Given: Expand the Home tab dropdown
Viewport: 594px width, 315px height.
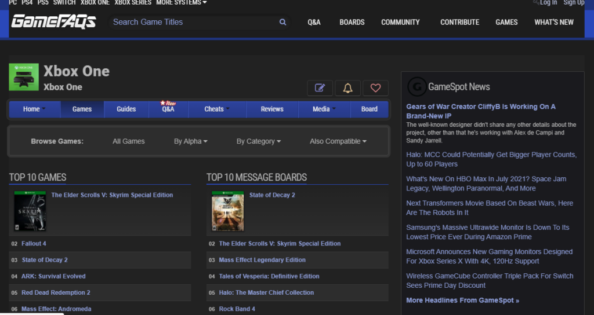Looking at the screenshot, I should [34, 109].
